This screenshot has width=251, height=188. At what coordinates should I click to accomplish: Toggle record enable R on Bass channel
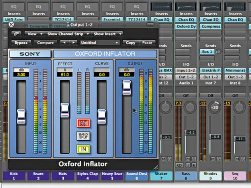(x=194, y=165)
